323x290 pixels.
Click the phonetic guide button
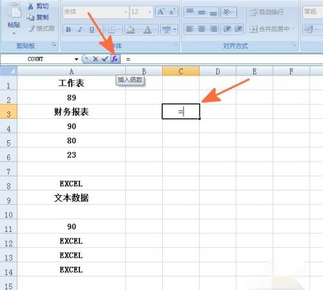(x=167, y=30)
